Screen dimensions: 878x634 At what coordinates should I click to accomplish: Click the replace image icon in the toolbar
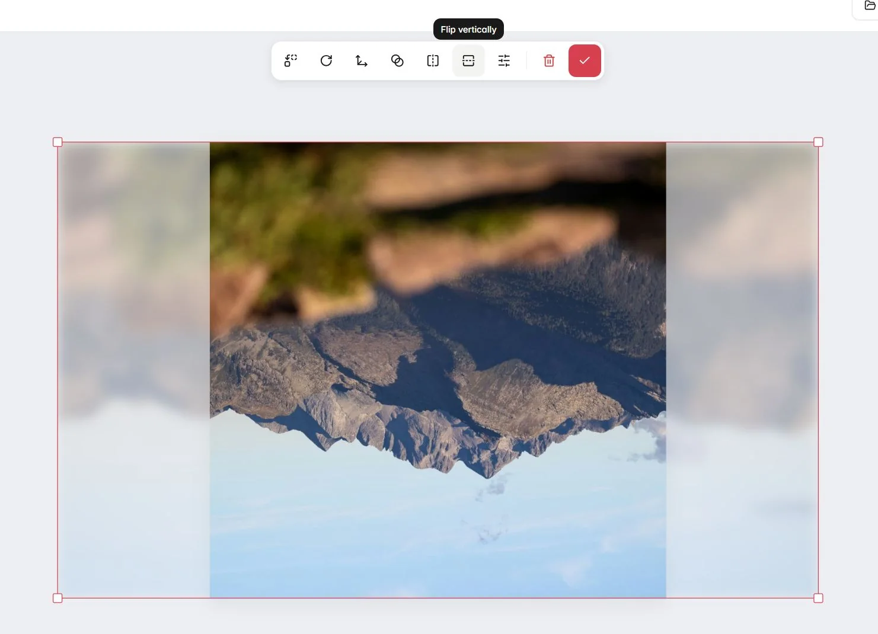click(290, 60)
